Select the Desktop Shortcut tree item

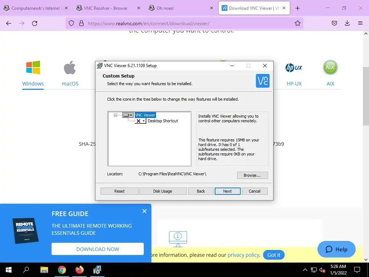[163, 121]
